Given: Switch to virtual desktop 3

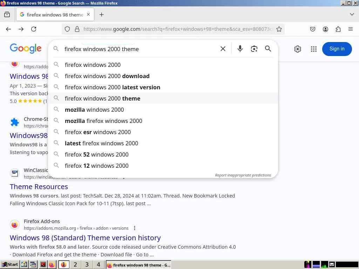Looking at the screenshot, I should (x=87, y=265).
